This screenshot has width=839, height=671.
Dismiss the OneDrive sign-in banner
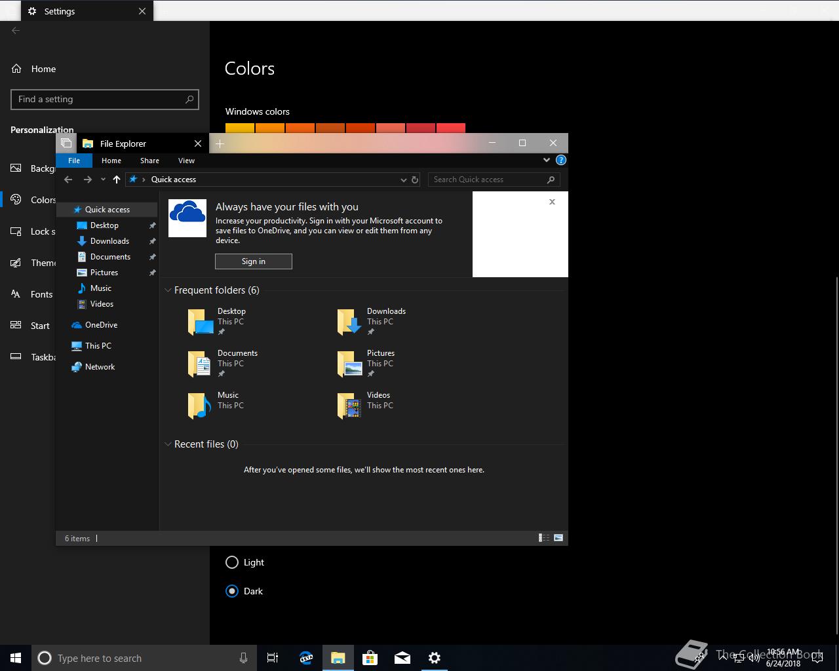[x=552, y=202]
